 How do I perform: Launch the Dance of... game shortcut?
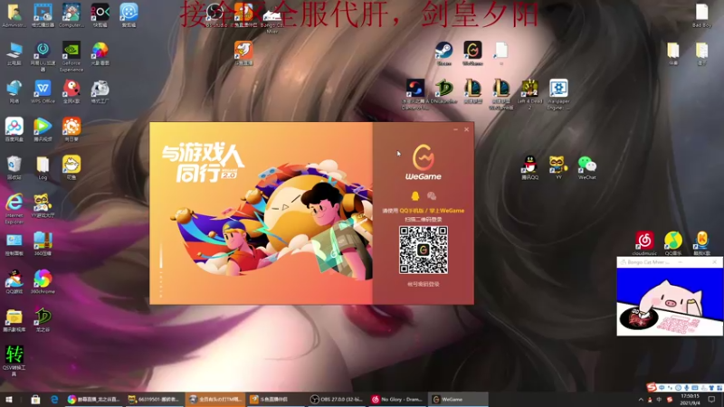tap(415, 95)
